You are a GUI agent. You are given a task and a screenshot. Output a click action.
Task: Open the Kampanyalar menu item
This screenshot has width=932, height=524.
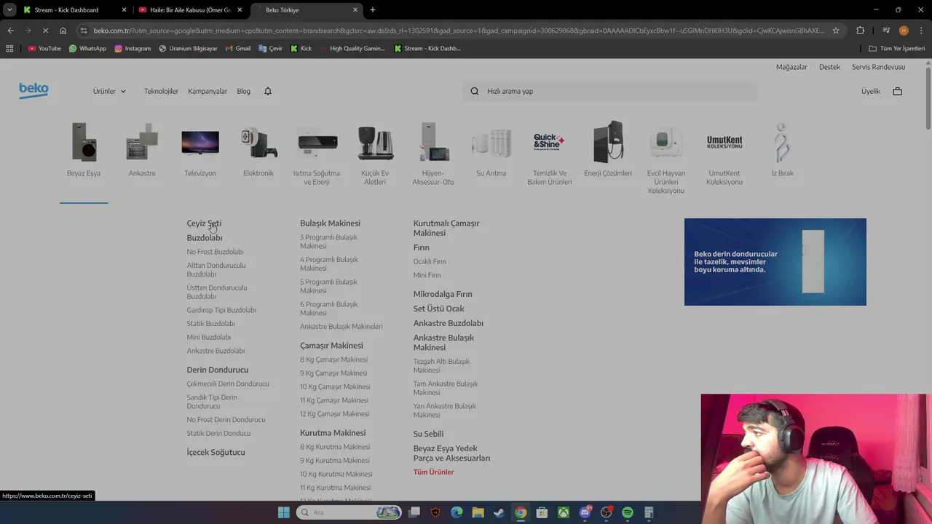point(208,91)
